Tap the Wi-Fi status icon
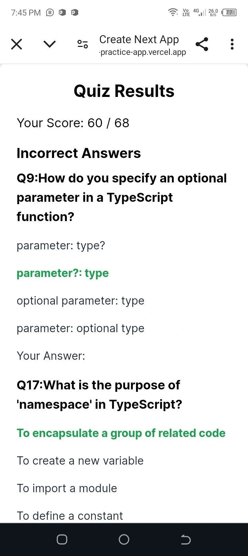The image size is (248, 556). coord(173,12)
